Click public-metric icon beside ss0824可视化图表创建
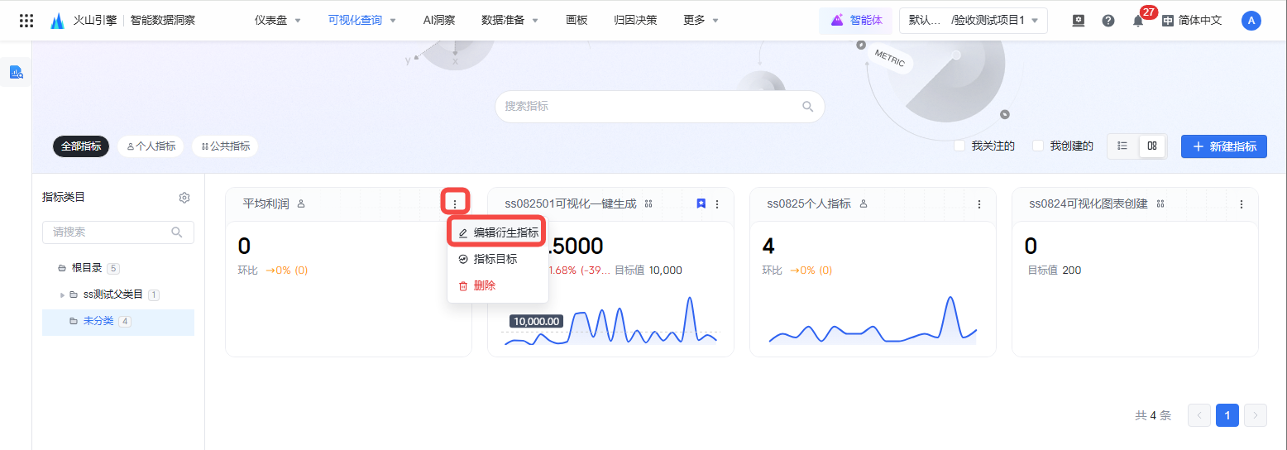The height and width of the screenshot is (450, 1287). (1160, 203)
